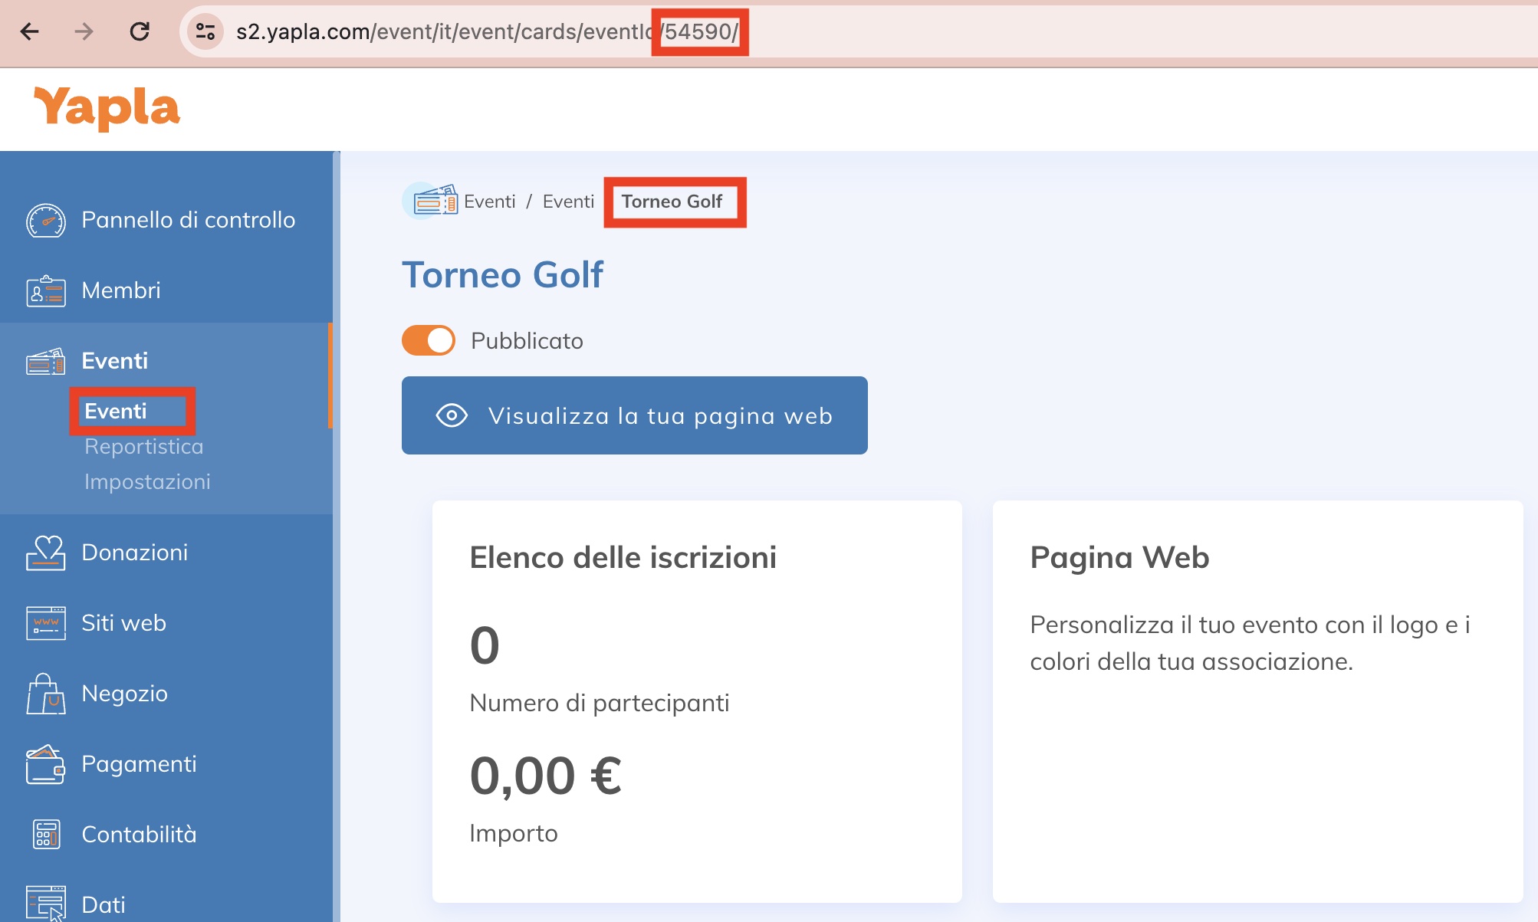Open the Donazioni section

point(135,553)
